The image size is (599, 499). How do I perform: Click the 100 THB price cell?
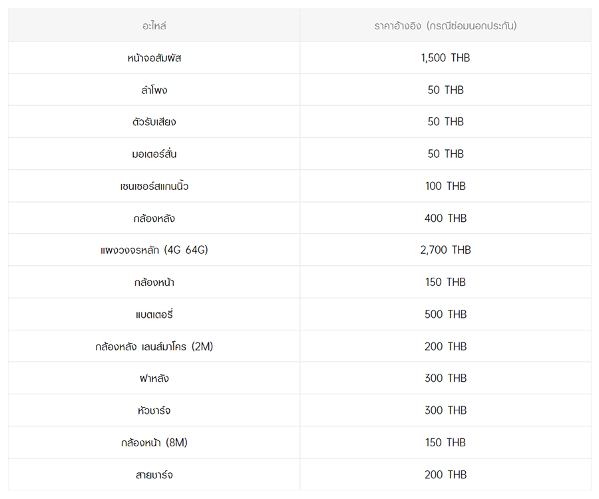(x=445, y=186)
